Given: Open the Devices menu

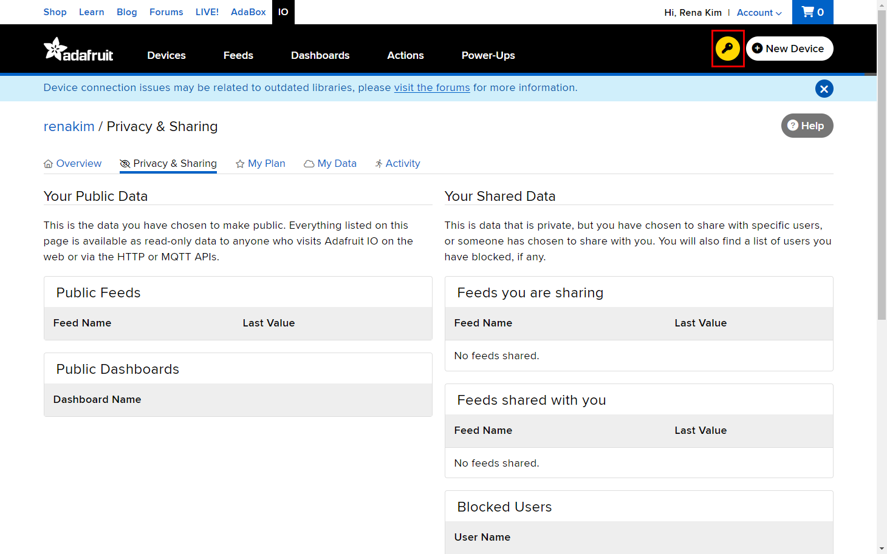Looking at the screenshot, I should coord(166,55).
